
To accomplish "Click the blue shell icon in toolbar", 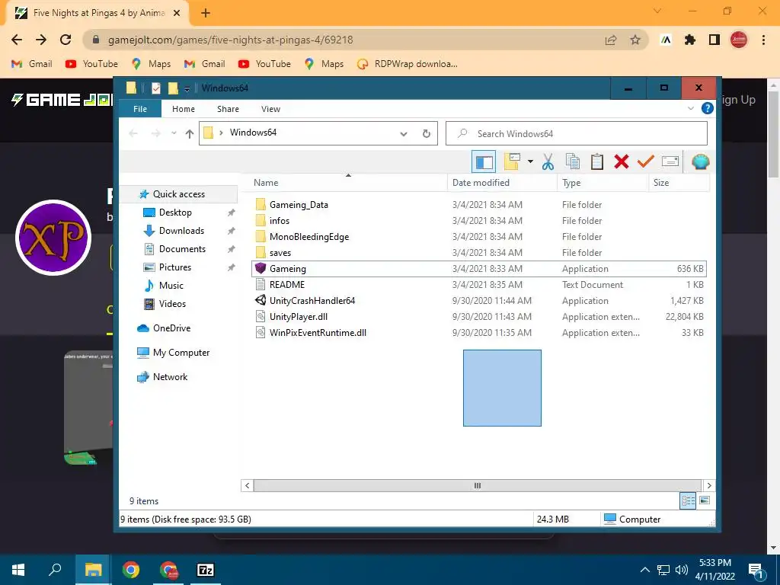I will click(701, 161).
